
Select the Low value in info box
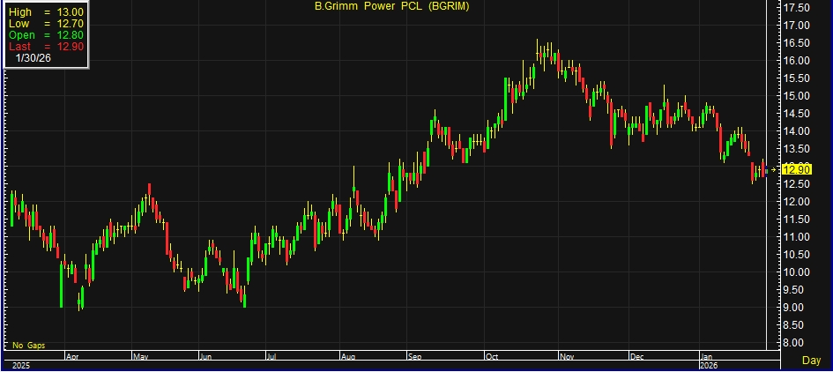click(71, 23)
